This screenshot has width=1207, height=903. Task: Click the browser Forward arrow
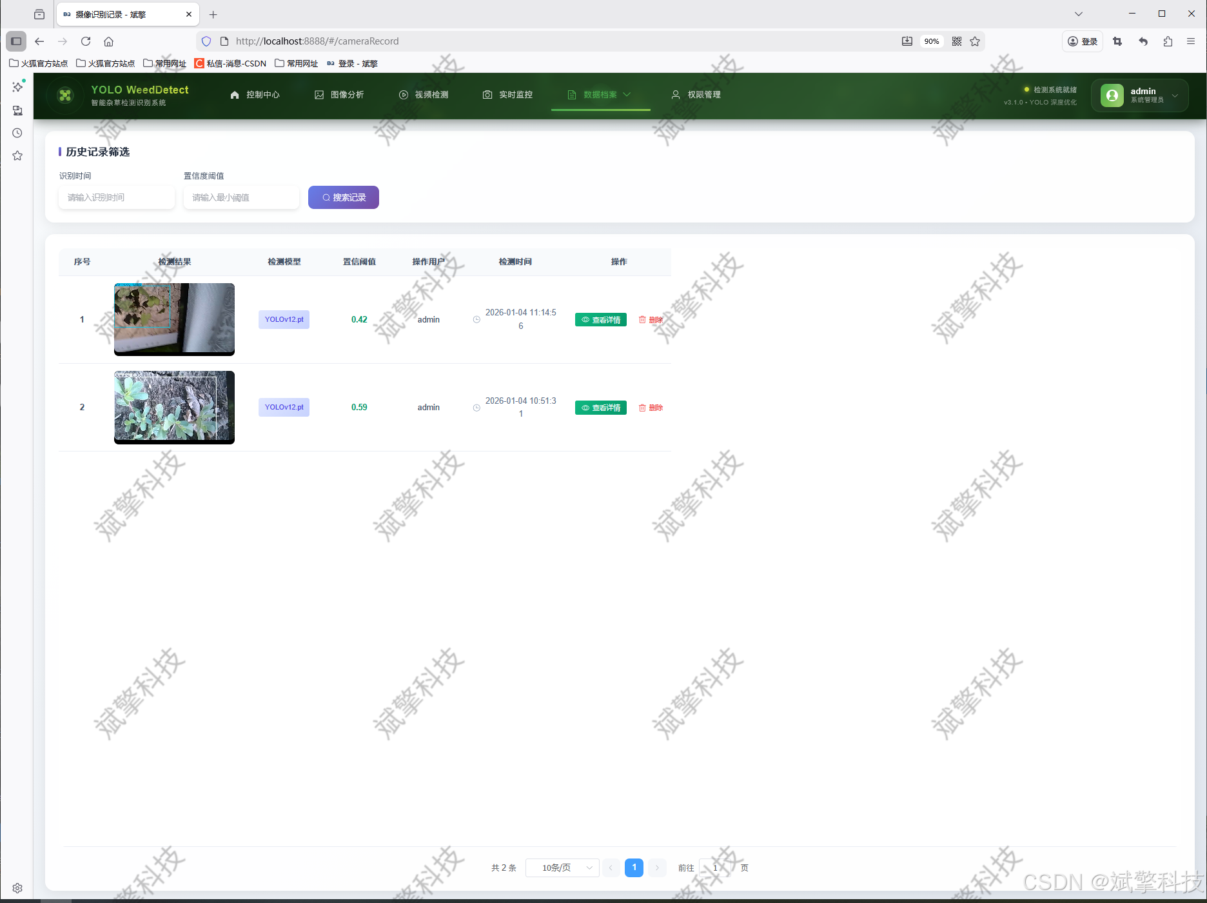pyautogui.click(x=63, y=41)
